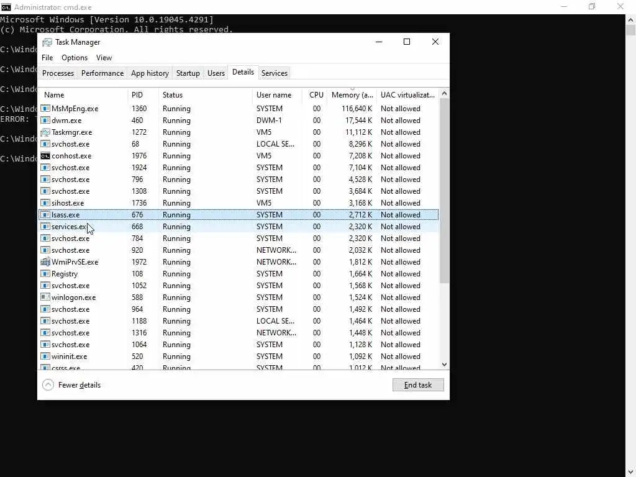Click the dwm.exe process icon
636x477 pixels.
[45, 120]
